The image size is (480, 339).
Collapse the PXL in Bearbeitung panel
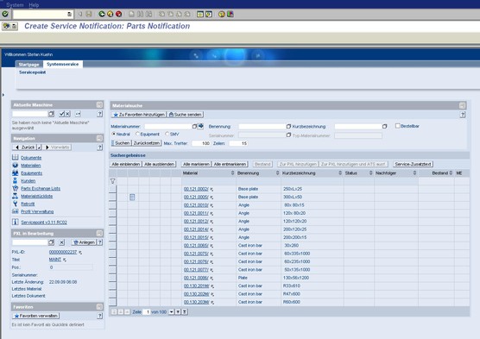(99, 233)
